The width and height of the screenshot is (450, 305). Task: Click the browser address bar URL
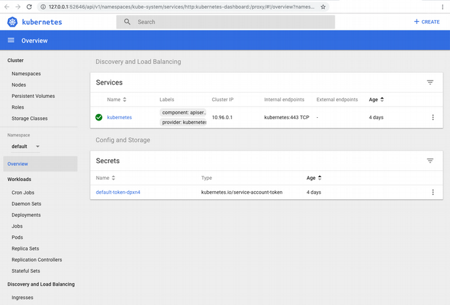(x=181, y=7)
